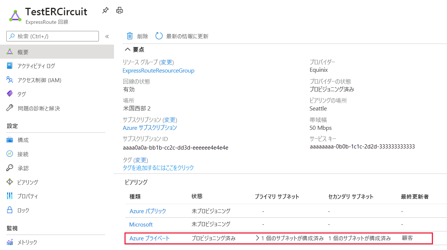Click the 構成 toolbox icon

(x=10, y=140)
